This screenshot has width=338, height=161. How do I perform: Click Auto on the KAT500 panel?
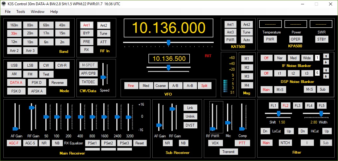coord(247,40)
